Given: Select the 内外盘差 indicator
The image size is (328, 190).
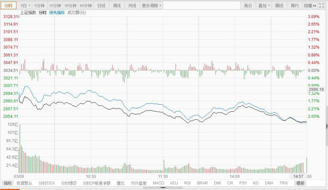Looking at the screenshot, I should point(139,183).
